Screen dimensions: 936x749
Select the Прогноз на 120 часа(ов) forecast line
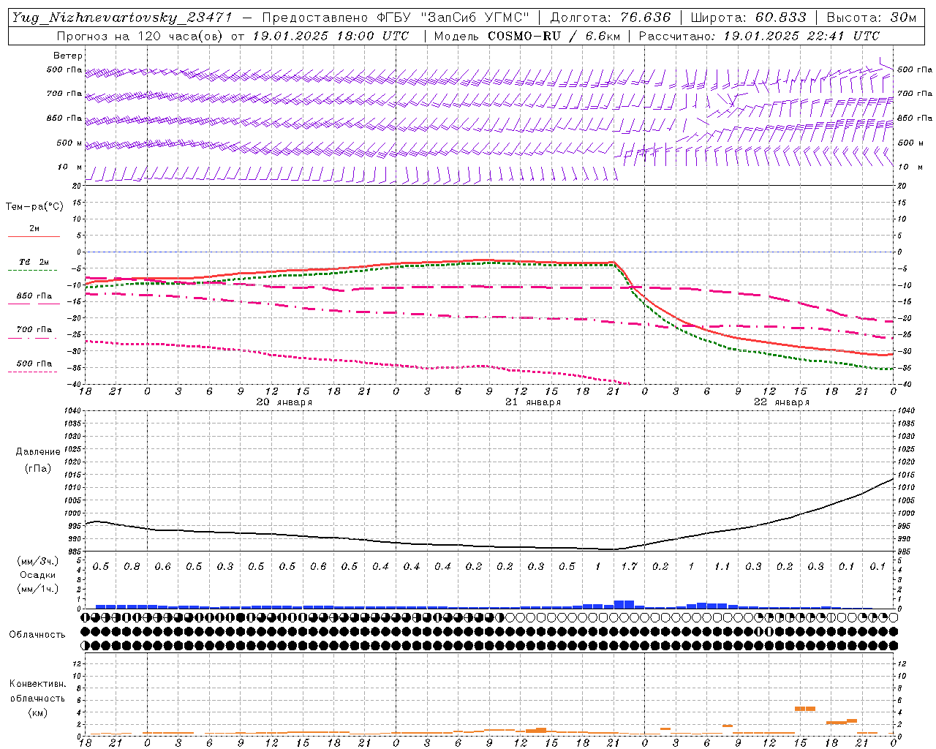coord(233,36)
